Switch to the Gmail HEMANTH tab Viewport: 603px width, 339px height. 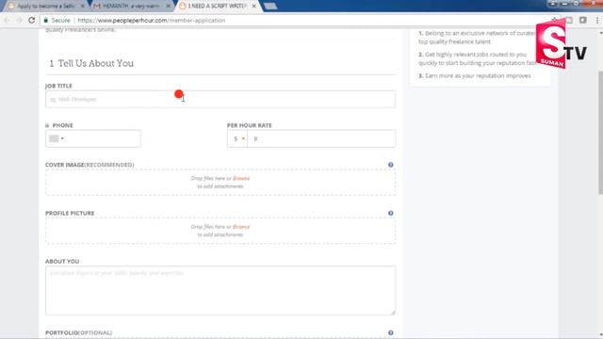point(131,7)
